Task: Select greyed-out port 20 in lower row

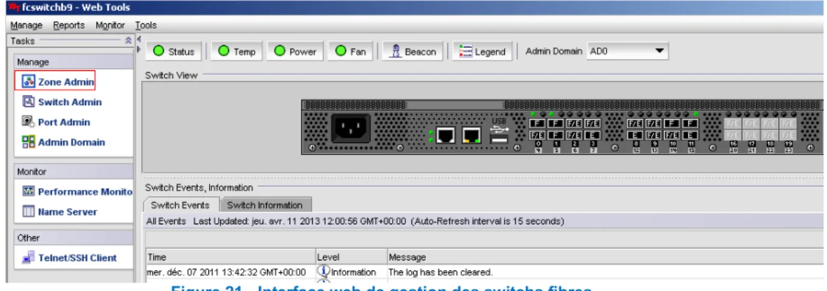Action: pyautogui.click(x=732, y=135)
